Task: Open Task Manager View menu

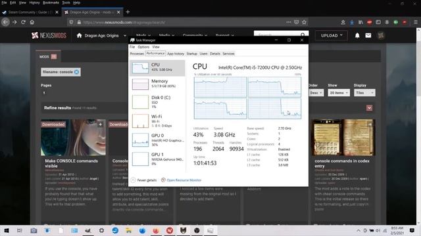Action: pos(156,47)
